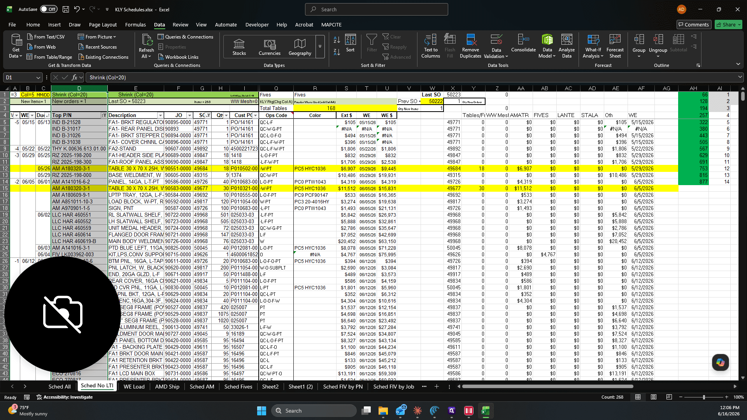Click Remove Duplicates

(x=470, y=46)
